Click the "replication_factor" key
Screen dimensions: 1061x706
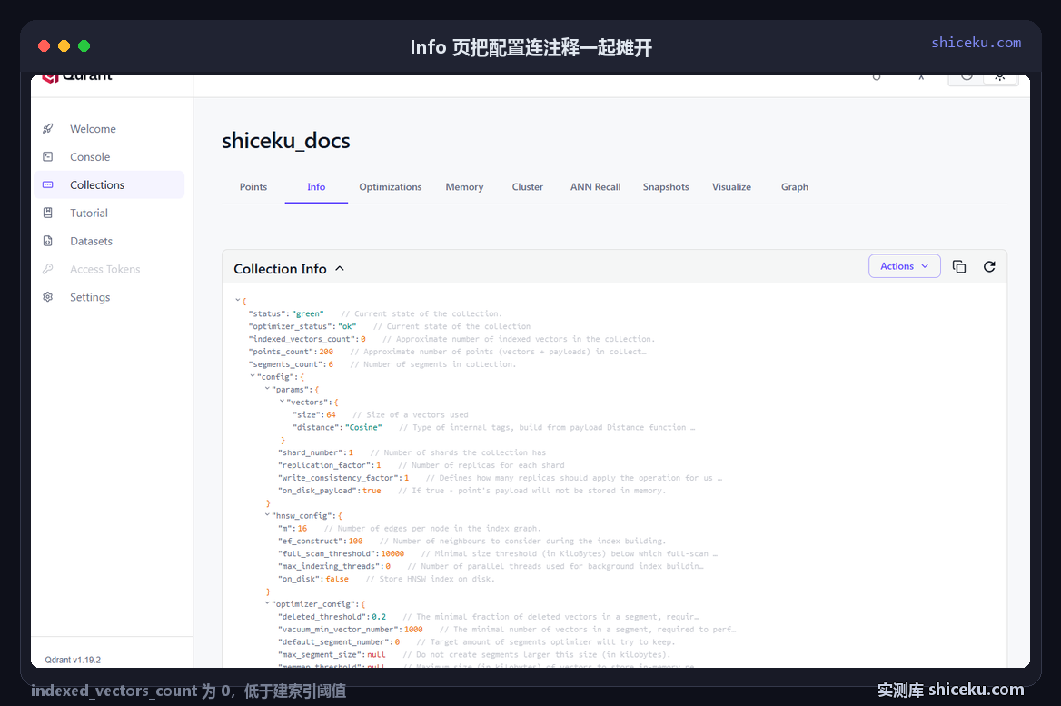pos(325,465)
